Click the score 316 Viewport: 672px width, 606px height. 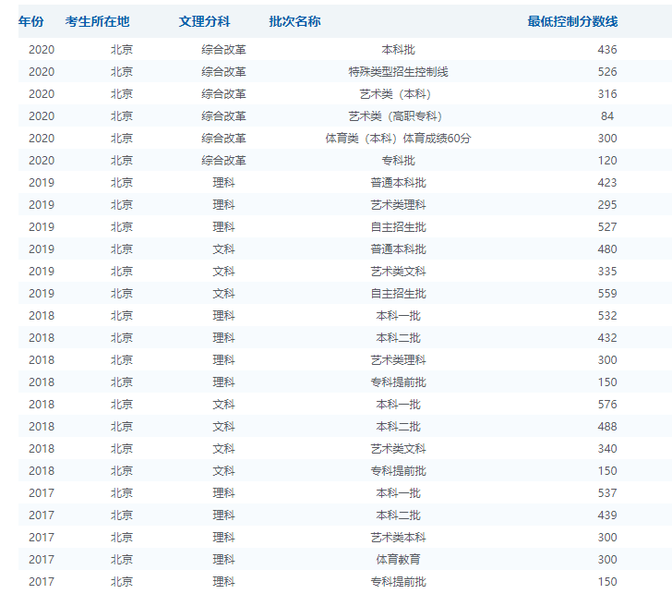point(607,94)
